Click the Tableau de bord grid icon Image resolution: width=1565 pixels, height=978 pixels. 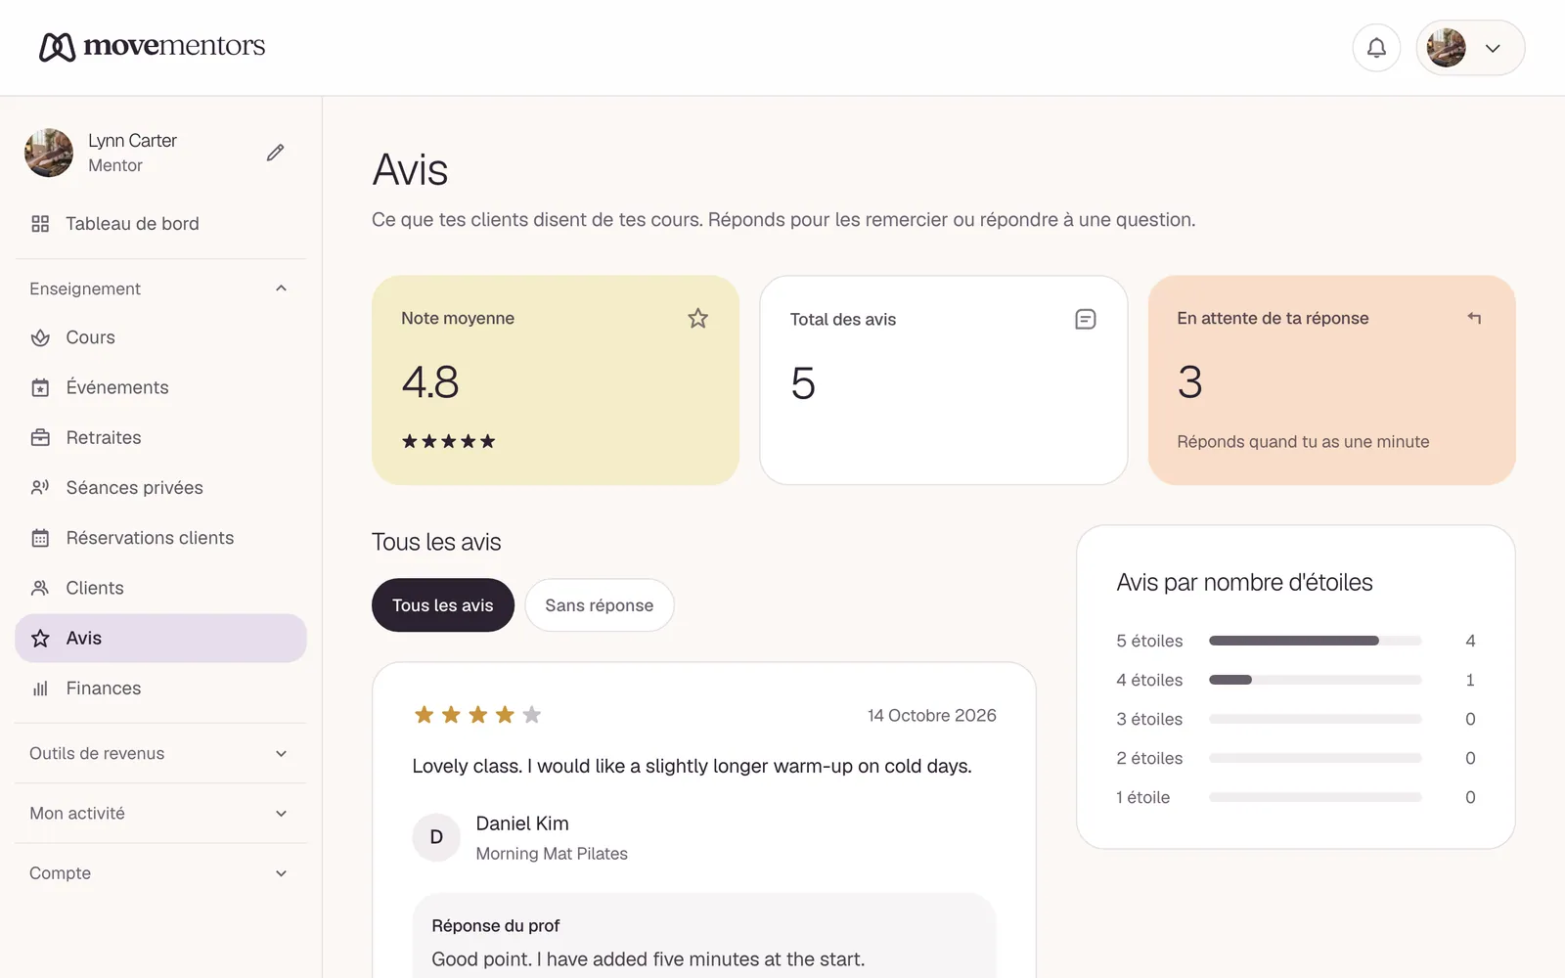pos(40,224)
